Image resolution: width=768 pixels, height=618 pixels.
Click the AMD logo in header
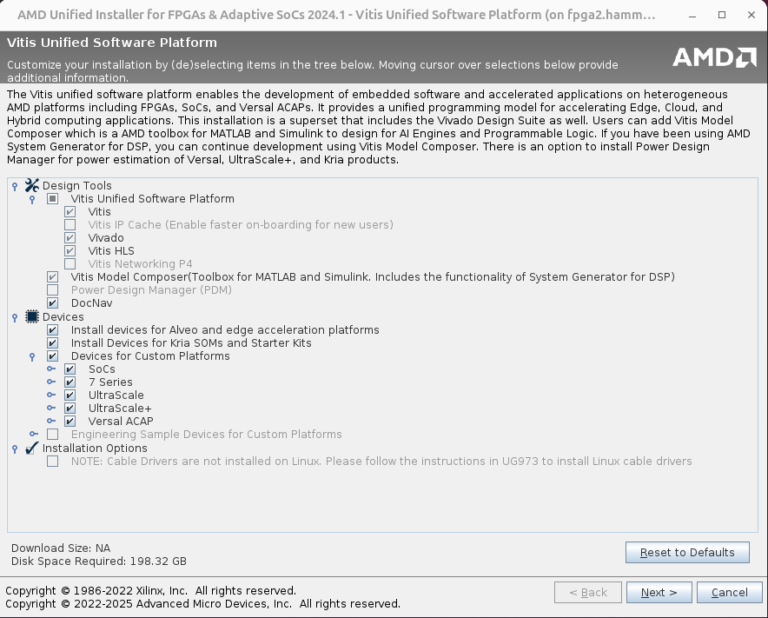click(x=714, y=57)
